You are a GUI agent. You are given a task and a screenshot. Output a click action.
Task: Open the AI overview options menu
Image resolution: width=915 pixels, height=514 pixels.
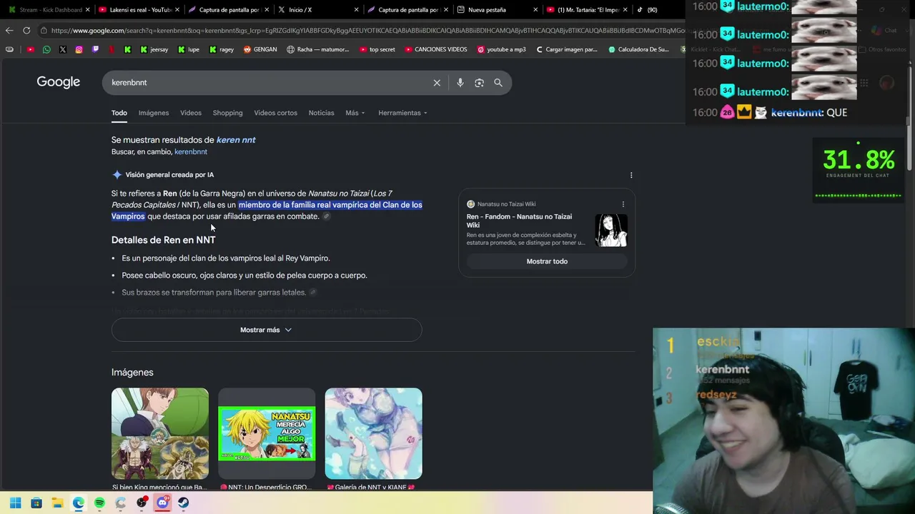[x=630, y=175]
